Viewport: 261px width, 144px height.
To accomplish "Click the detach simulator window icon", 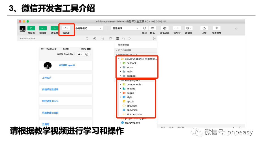I will pos(110,38).
